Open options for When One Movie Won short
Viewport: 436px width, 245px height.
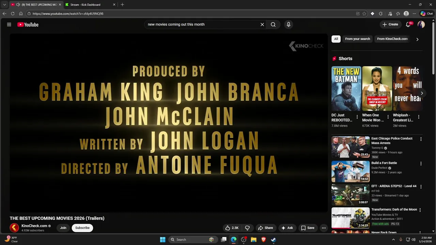tap(388, 117)
